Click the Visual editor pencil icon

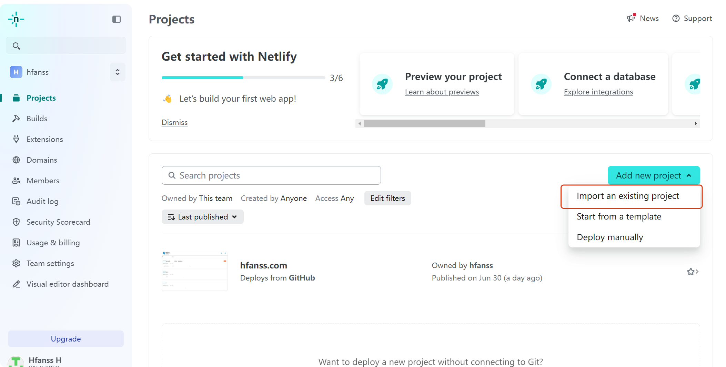pyautogui.click(x=16, y=284)
